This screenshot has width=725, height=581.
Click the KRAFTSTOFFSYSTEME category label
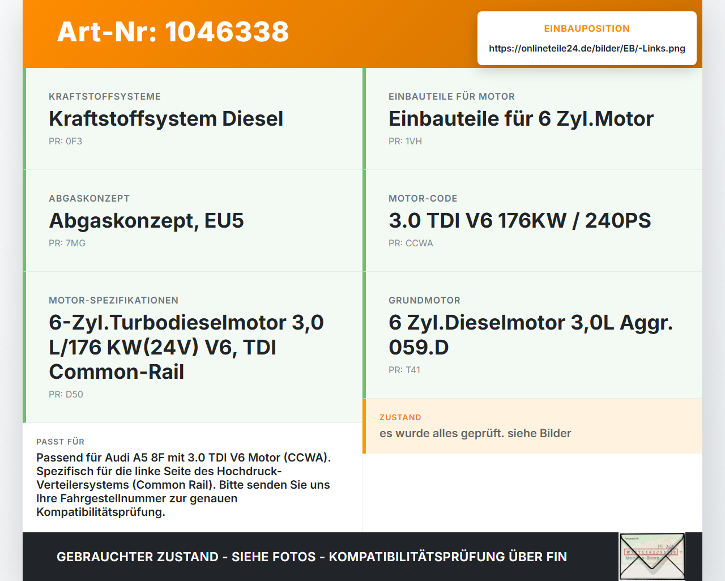click(x=105, y=96)
